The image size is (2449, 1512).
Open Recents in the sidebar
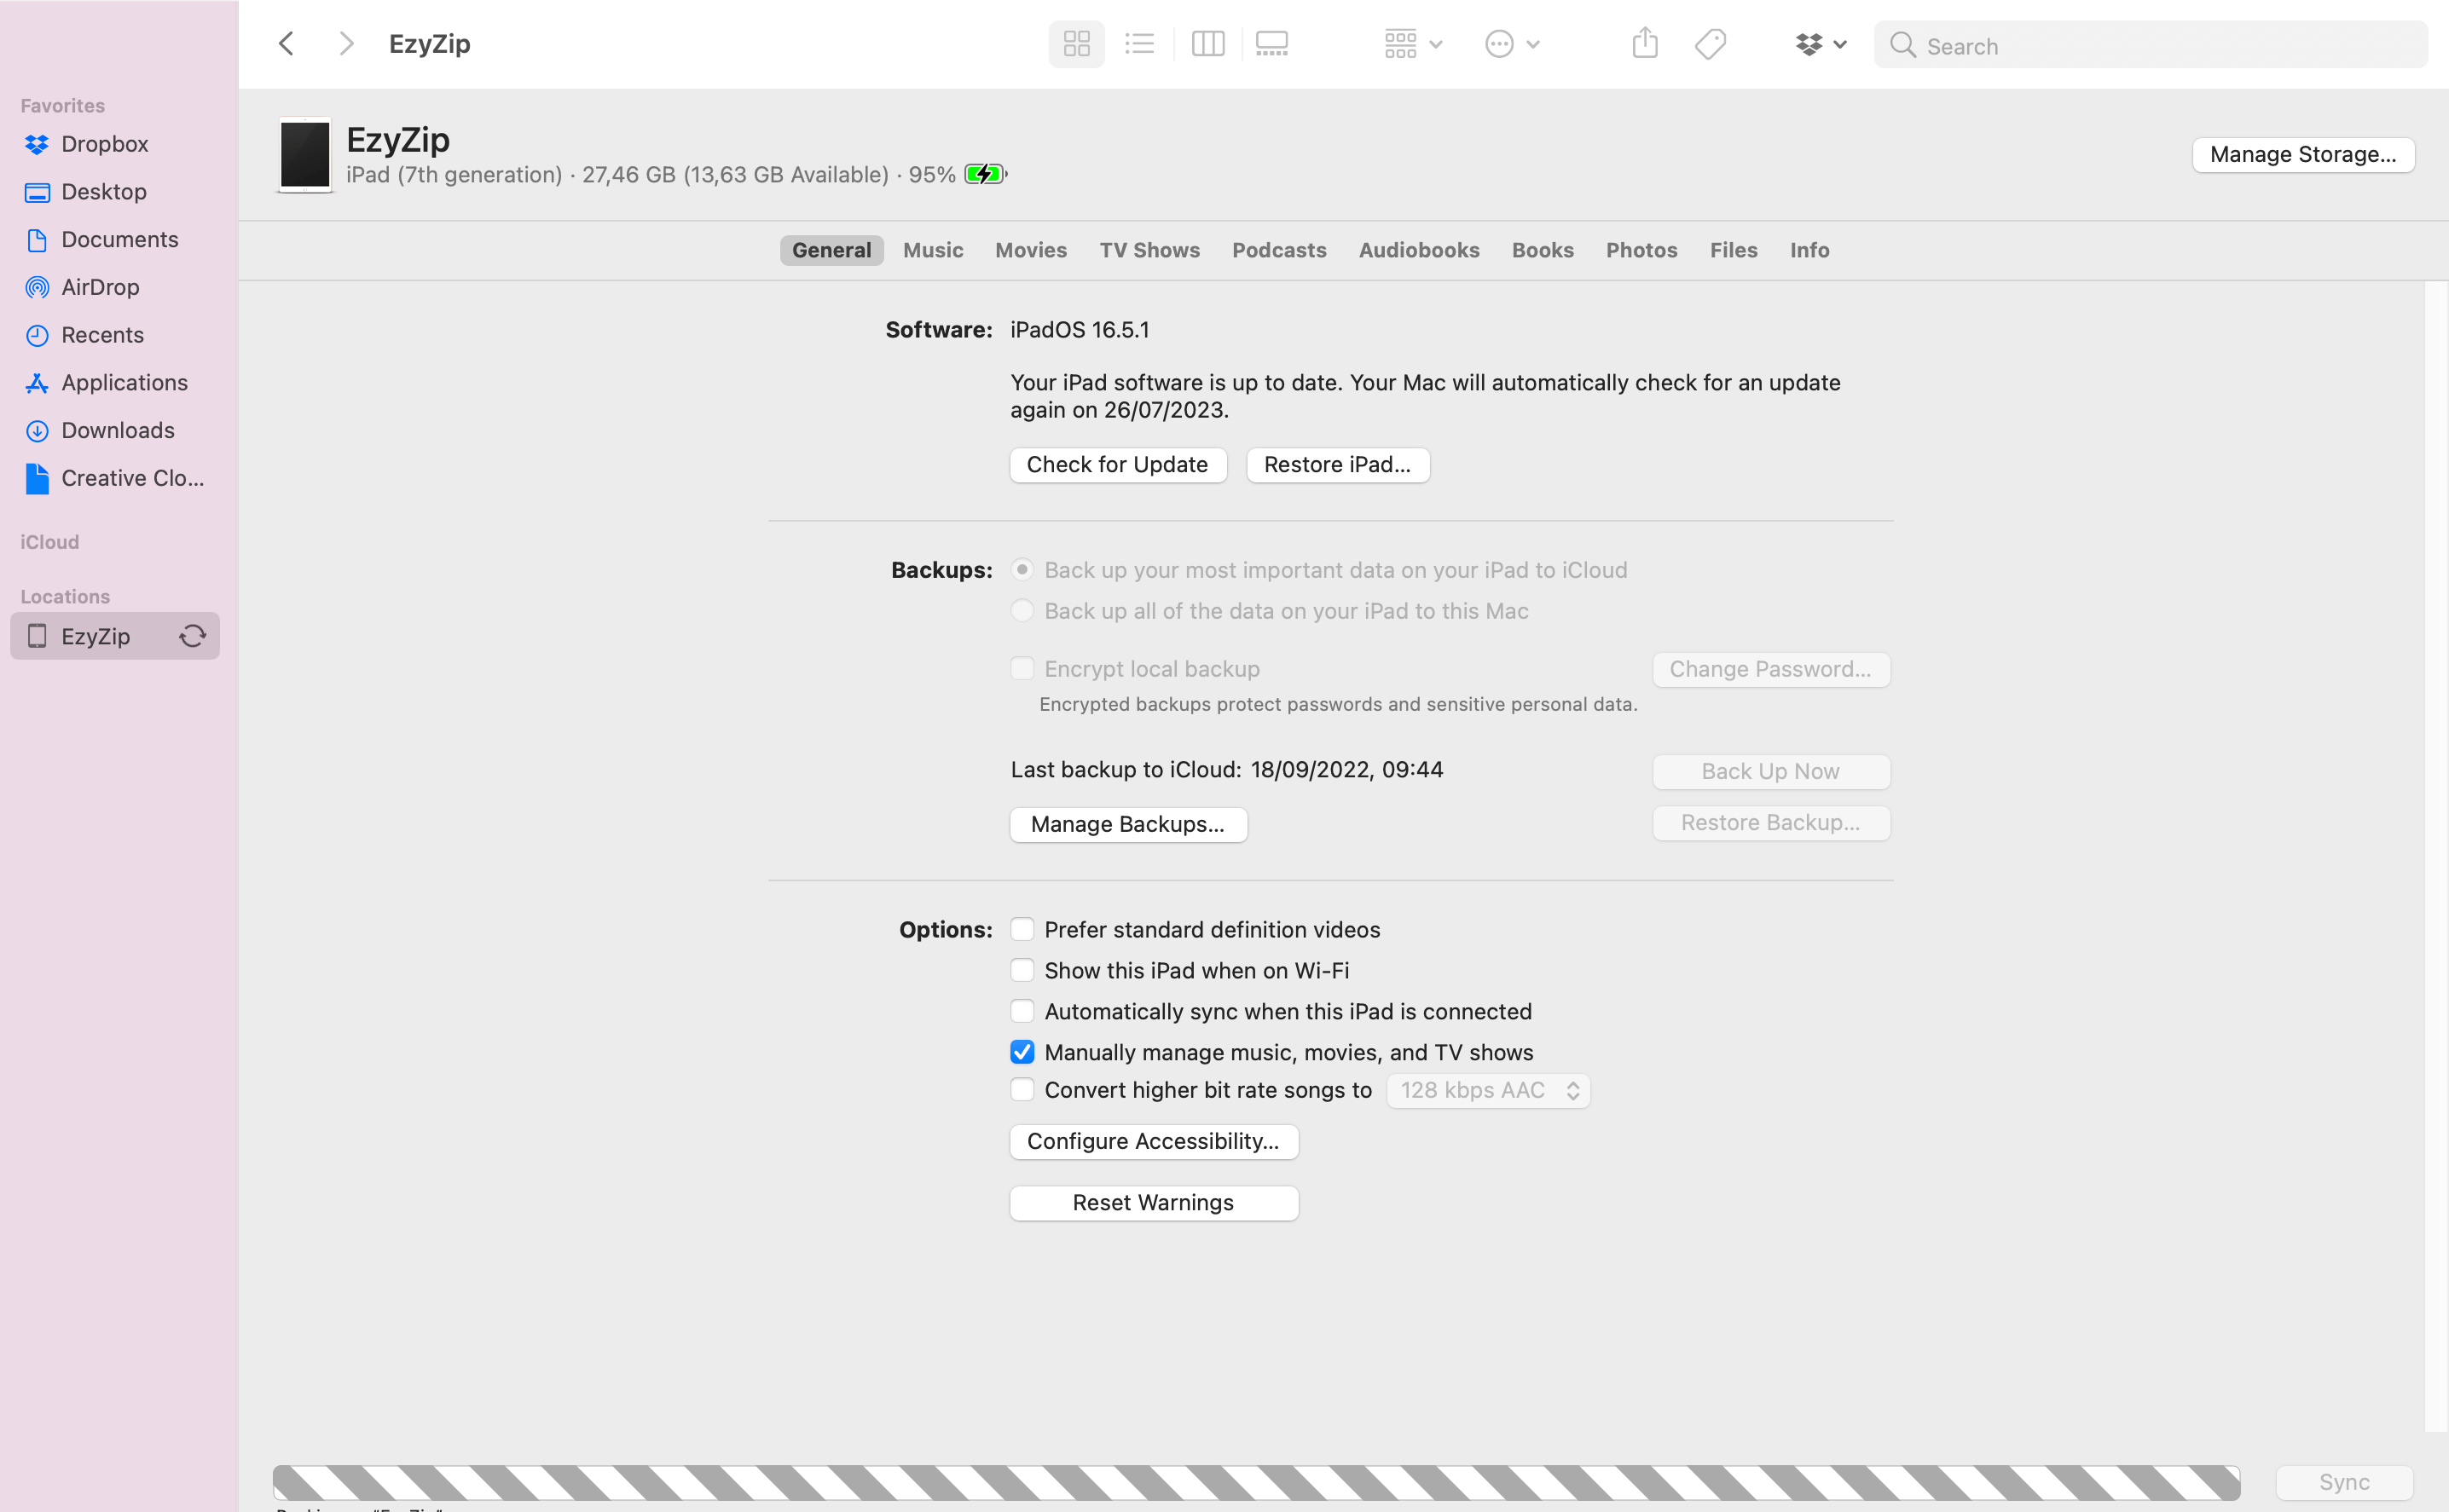[x=102, y=335]
